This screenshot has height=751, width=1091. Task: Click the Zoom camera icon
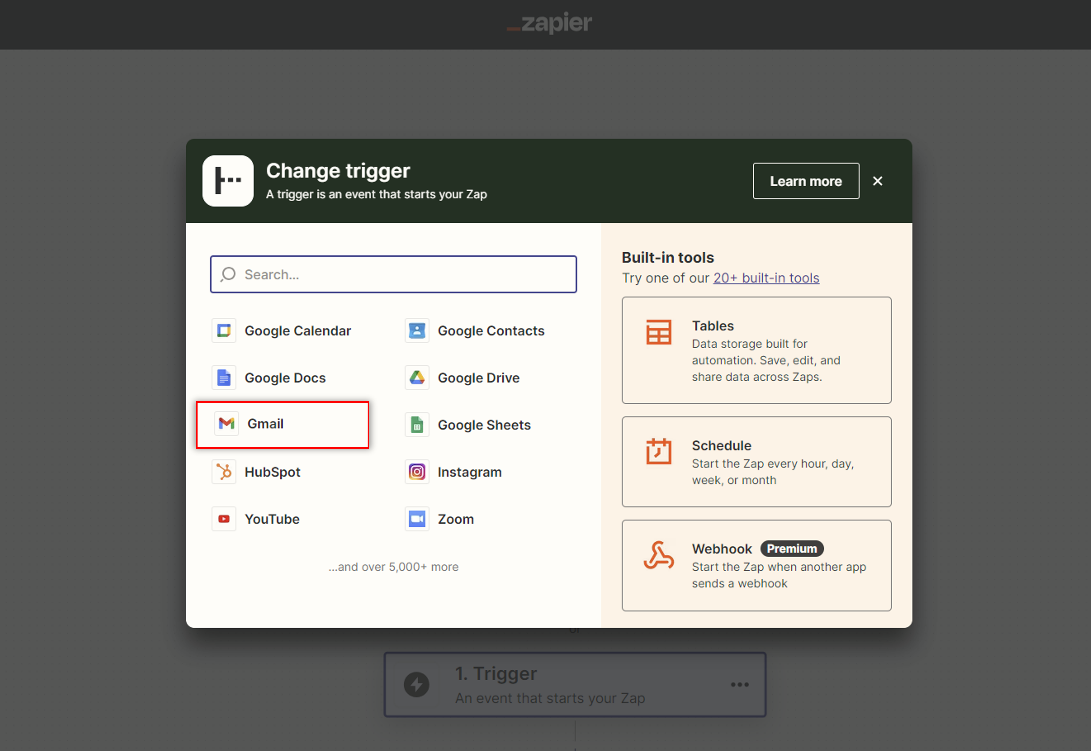pos(417,519)
